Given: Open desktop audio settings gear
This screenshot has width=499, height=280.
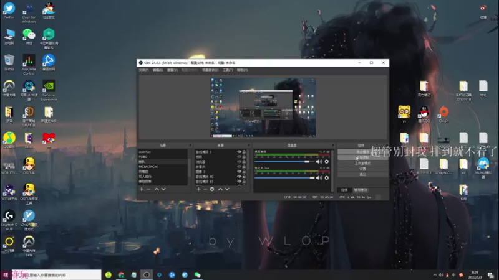Looking at the screenshot, I should click(326, 162).
